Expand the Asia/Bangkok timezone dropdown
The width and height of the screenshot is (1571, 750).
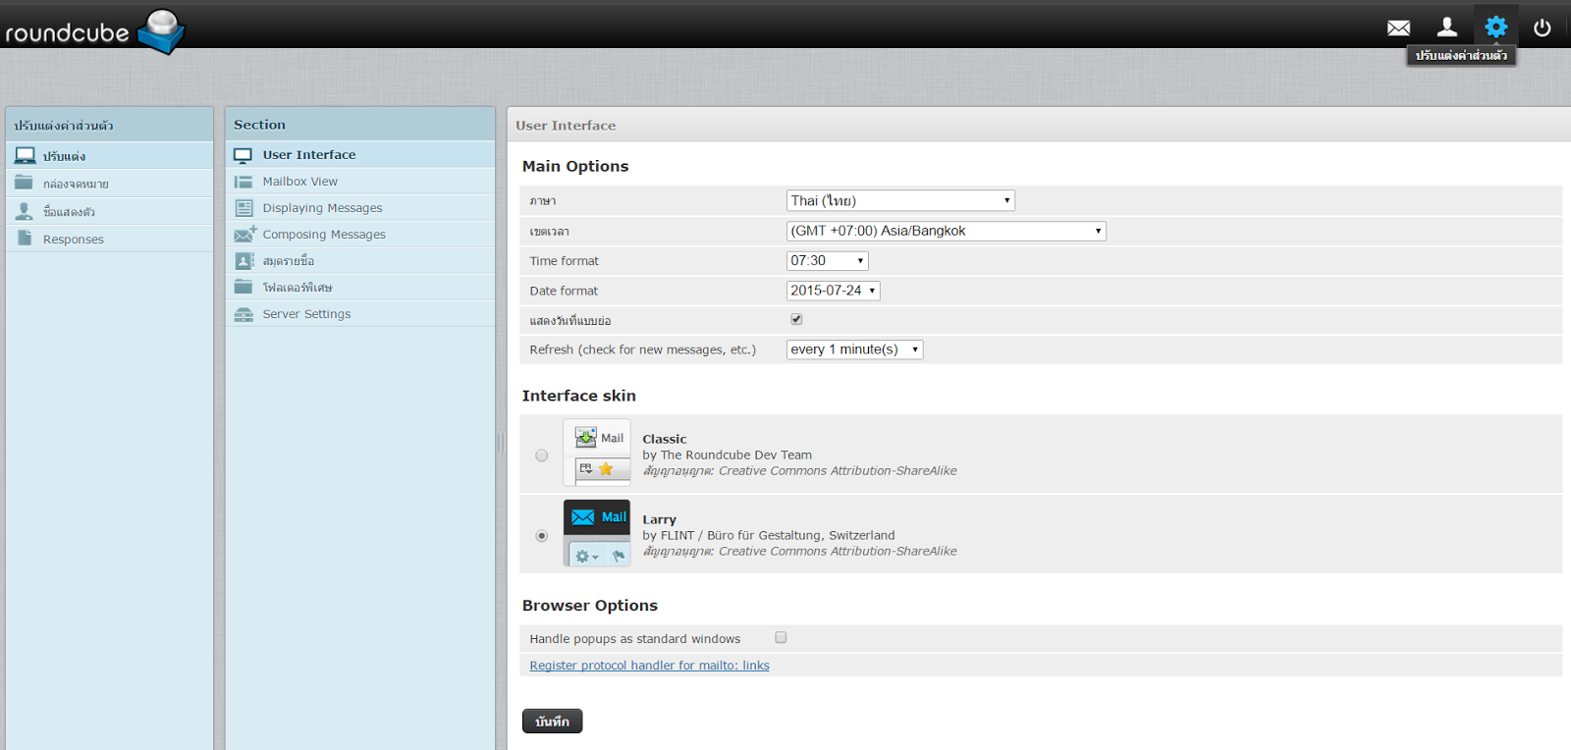[x=946, y=232]
